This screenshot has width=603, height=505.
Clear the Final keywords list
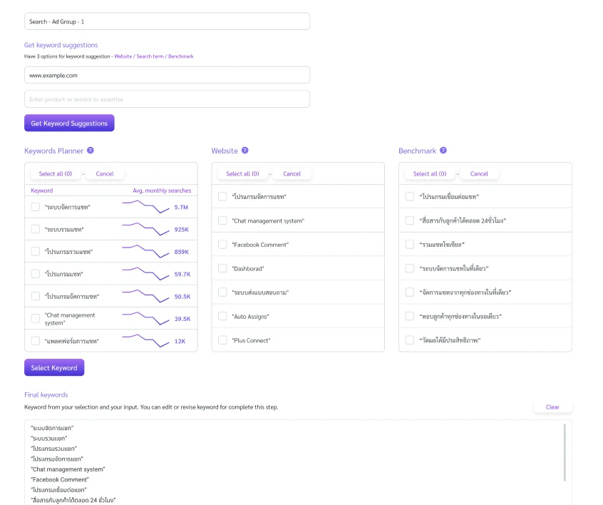click(x=552, y=407)
